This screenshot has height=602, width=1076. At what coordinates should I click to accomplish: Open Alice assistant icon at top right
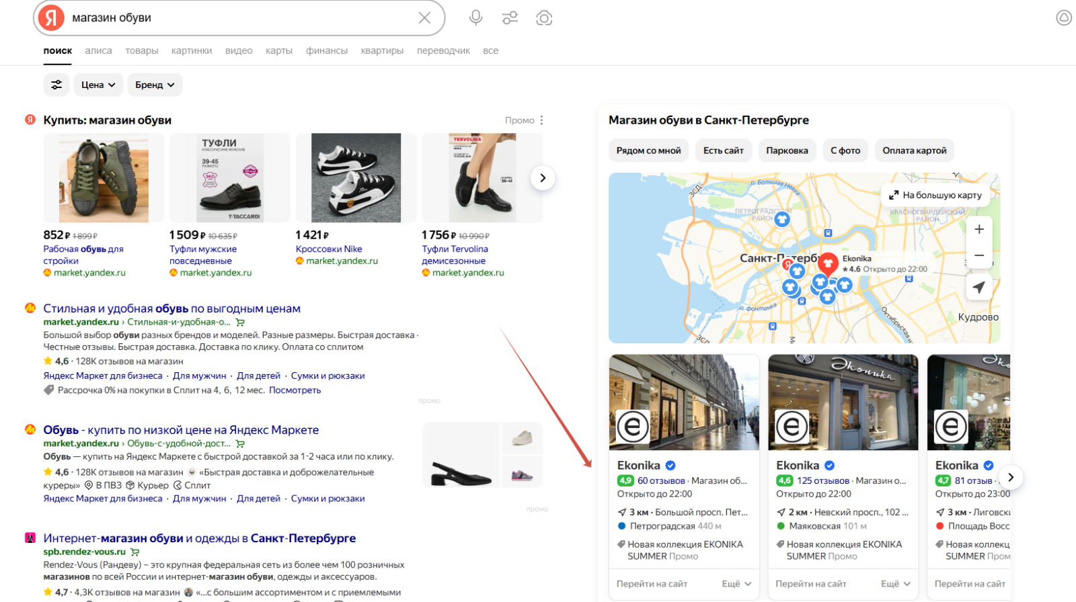click(1064, 18)
